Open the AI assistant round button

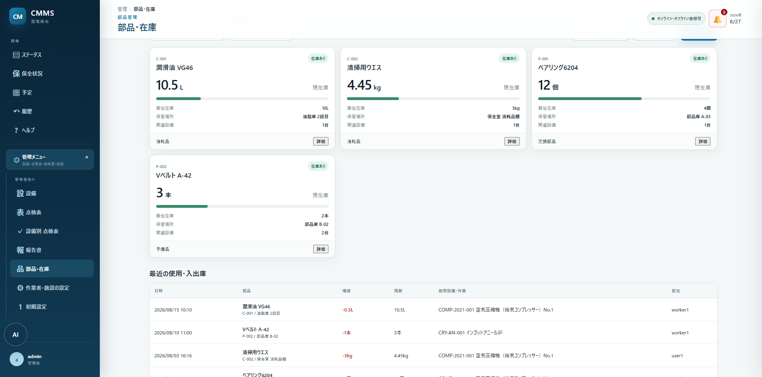click(16, 334)
